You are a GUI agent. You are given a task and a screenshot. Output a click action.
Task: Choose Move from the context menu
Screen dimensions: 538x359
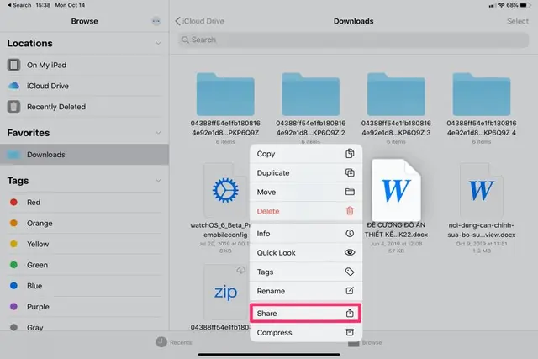[306, 192]
